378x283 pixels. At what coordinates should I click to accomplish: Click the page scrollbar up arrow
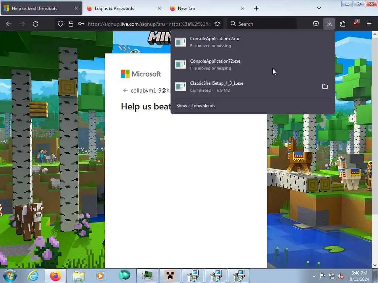point(375,34)
